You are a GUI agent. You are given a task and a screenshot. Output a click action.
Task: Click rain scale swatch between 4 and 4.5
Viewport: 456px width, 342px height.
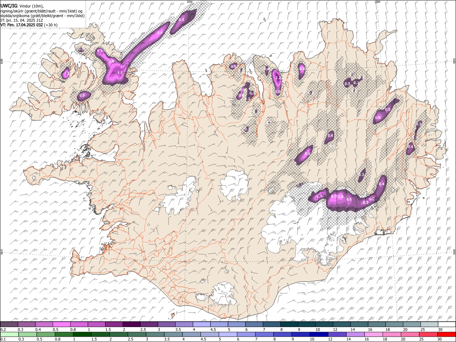tap(191, 334)
